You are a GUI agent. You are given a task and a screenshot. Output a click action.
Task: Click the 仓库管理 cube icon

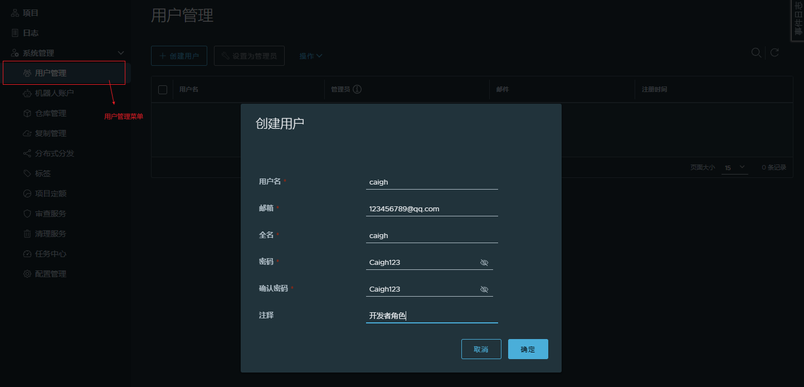pyautogui.click(x=27, y=113)
